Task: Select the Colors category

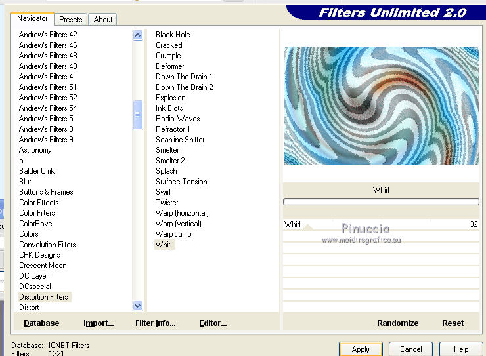Action: pyautogui.click(x=29, y=234)
